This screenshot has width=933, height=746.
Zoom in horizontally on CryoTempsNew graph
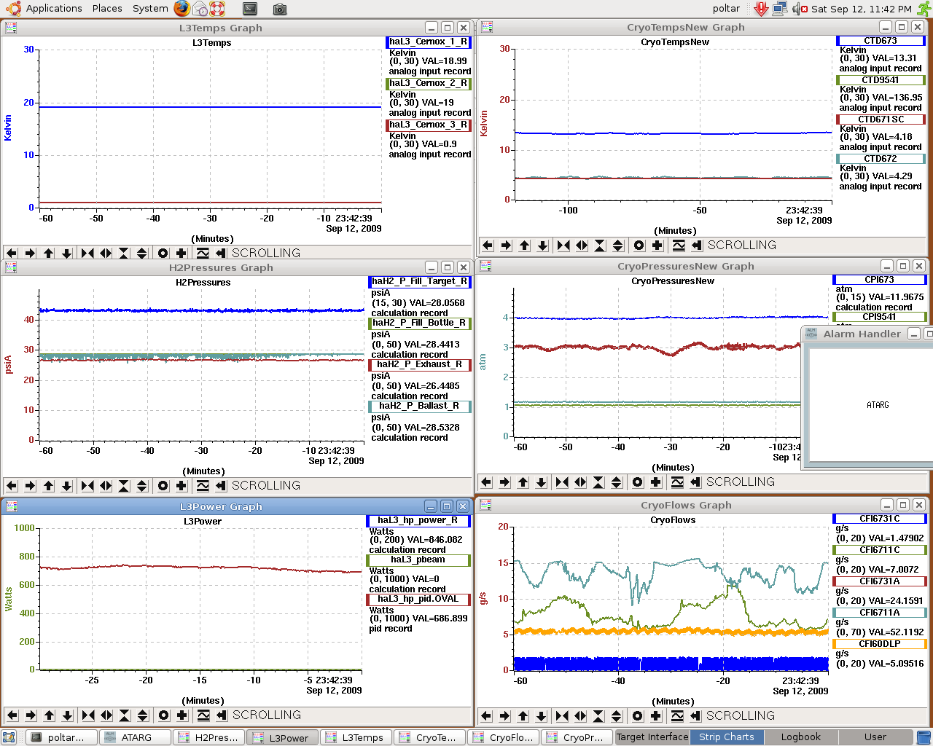[x=563, y=246]
